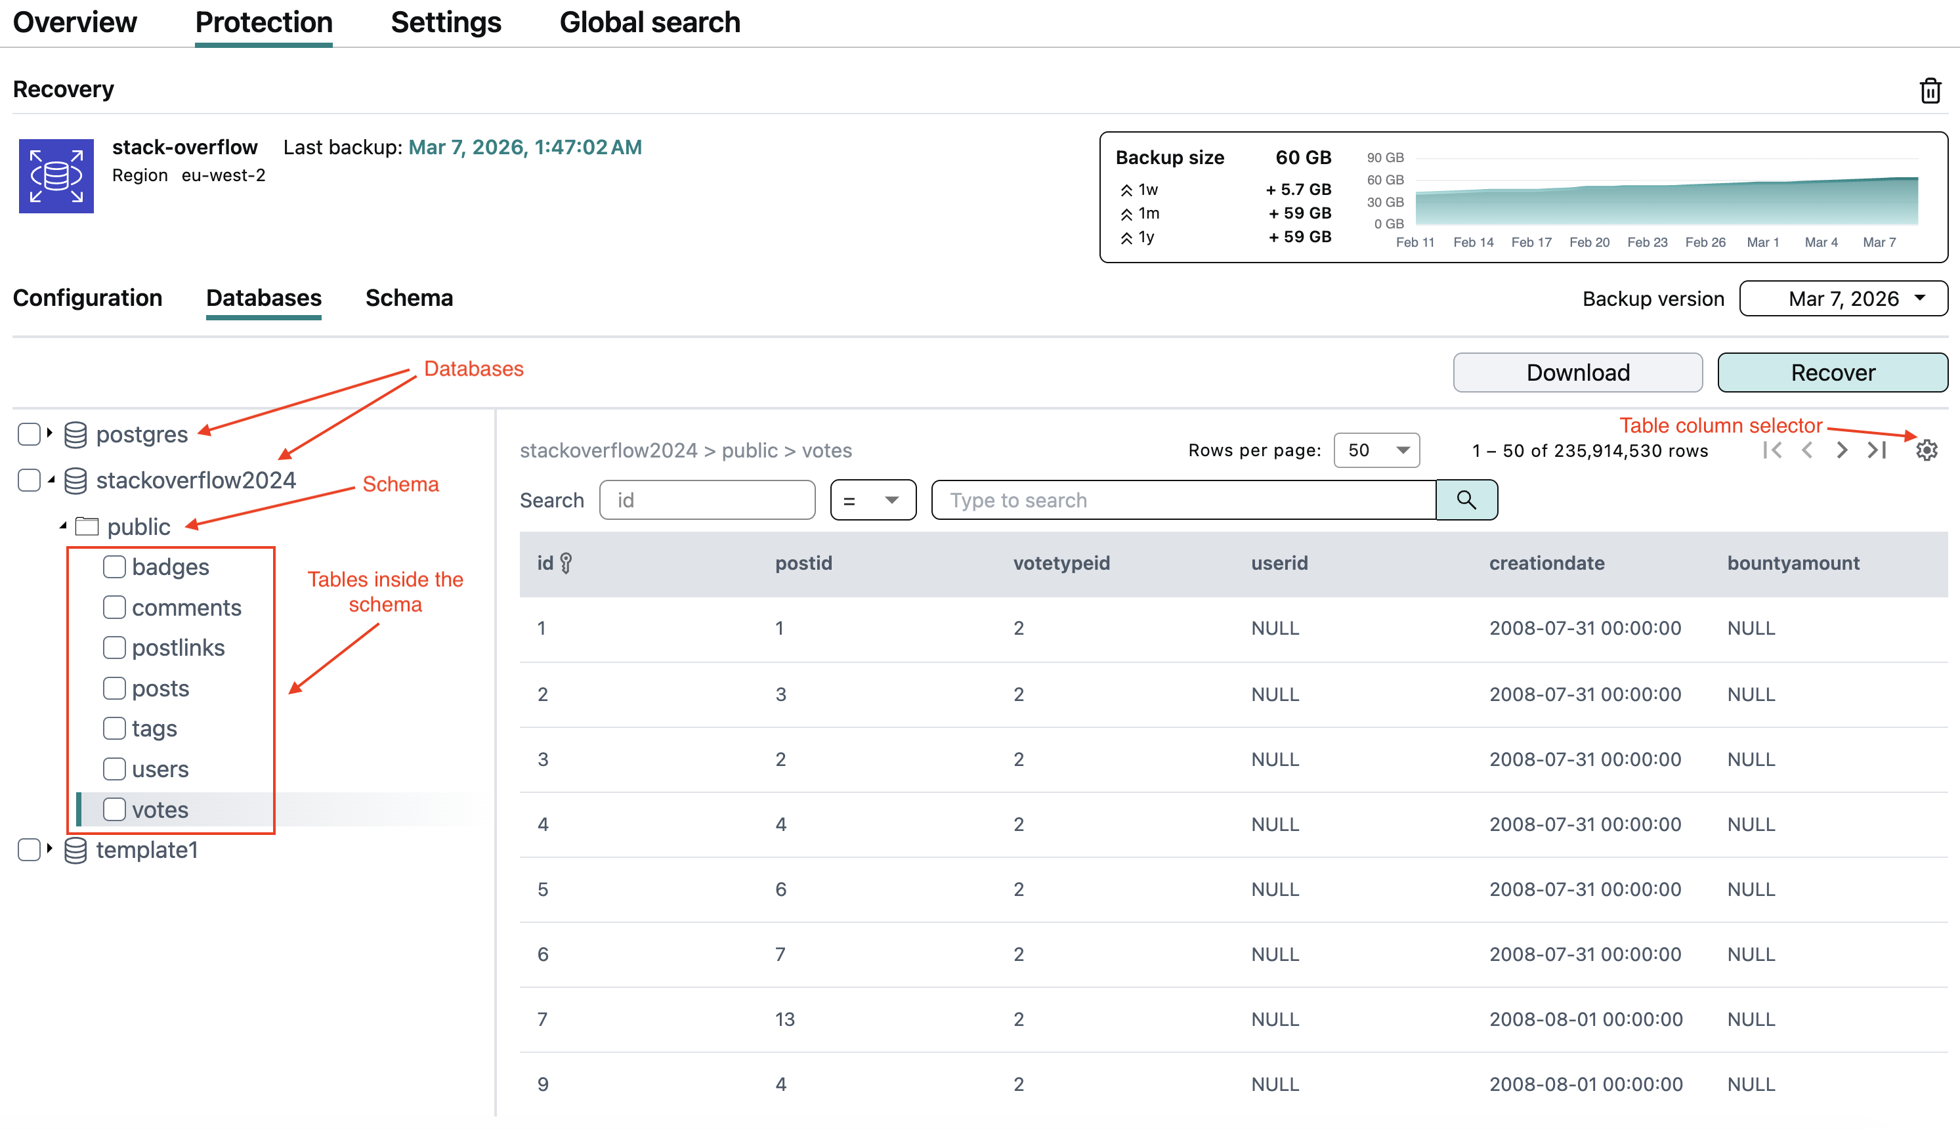Go to previous page arrow
This screenshot has height=1129, width=1960.
coord(1807,450)
